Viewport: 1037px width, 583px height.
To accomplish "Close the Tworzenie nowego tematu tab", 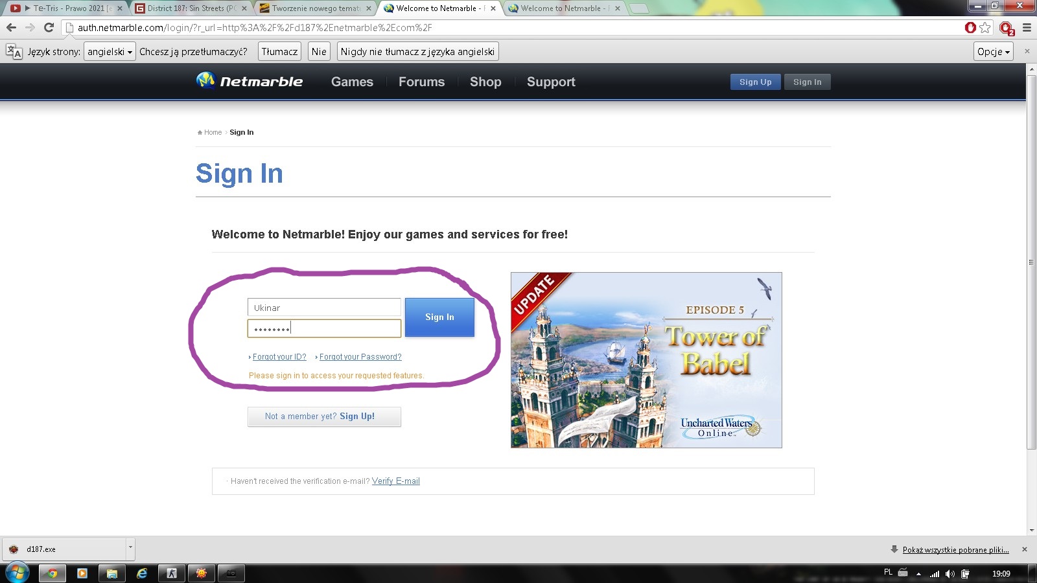I will (x=369, y=8).
